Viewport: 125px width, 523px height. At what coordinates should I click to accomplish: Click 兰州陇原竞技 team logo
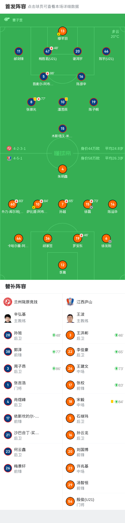coord(8,302)
